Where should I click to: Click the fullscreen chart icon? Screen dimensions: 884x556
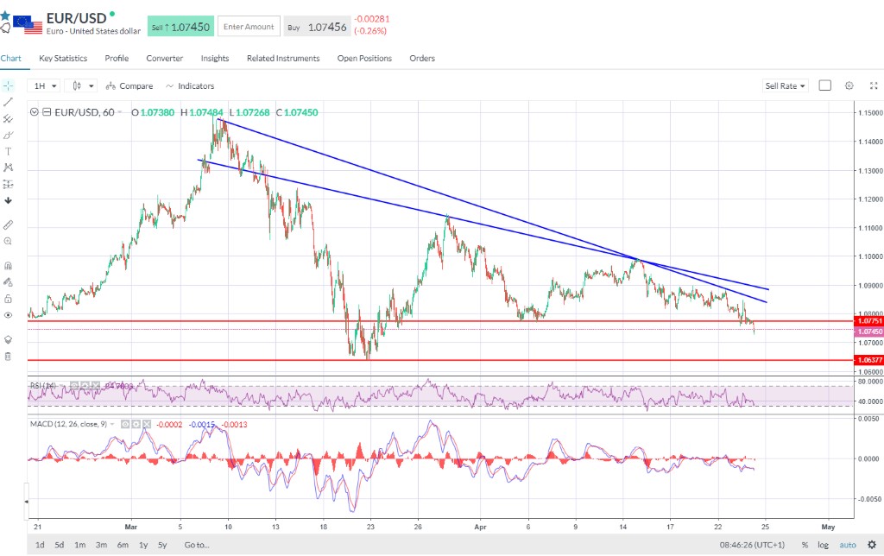[873, 85]
